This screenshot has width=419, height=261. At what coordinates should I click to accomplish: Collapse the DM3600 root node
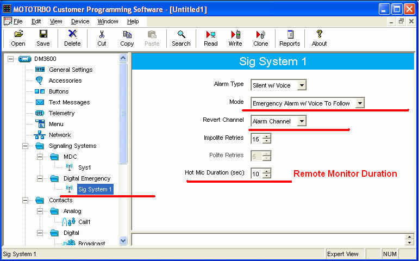(11, 59)
